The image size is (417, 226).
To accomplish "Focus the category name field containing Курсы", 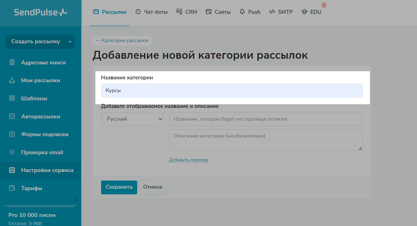I will [232, 91].
